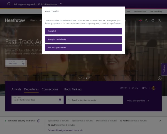This screenshot has width=167, height=134.
Task: Click T2 security wait time text
Action: tap(58, 121)
